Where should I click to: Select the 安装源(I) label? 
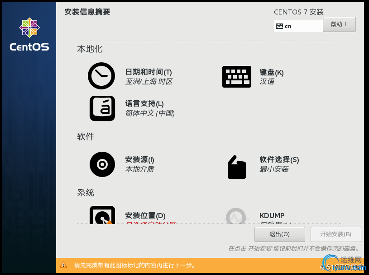point(139,159)
